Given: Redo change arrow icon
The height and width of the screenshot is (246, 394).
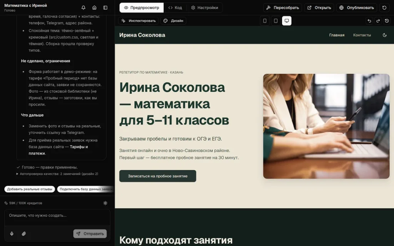Looking at the screenshot, I should (x=378, y=21).
